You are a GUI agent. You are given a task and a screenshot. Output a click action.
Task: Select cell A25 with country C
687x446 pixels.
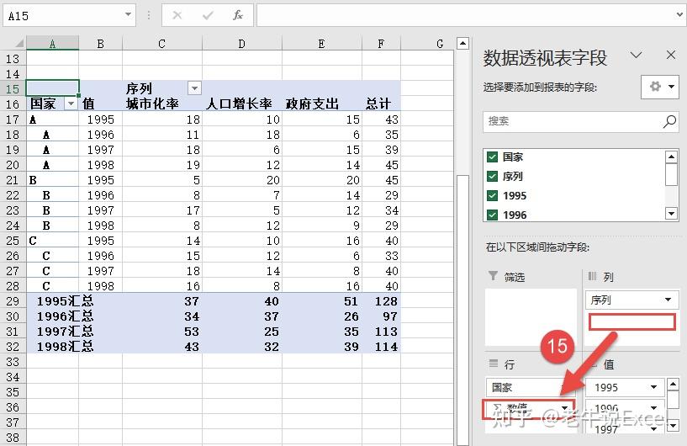(53, 241)
